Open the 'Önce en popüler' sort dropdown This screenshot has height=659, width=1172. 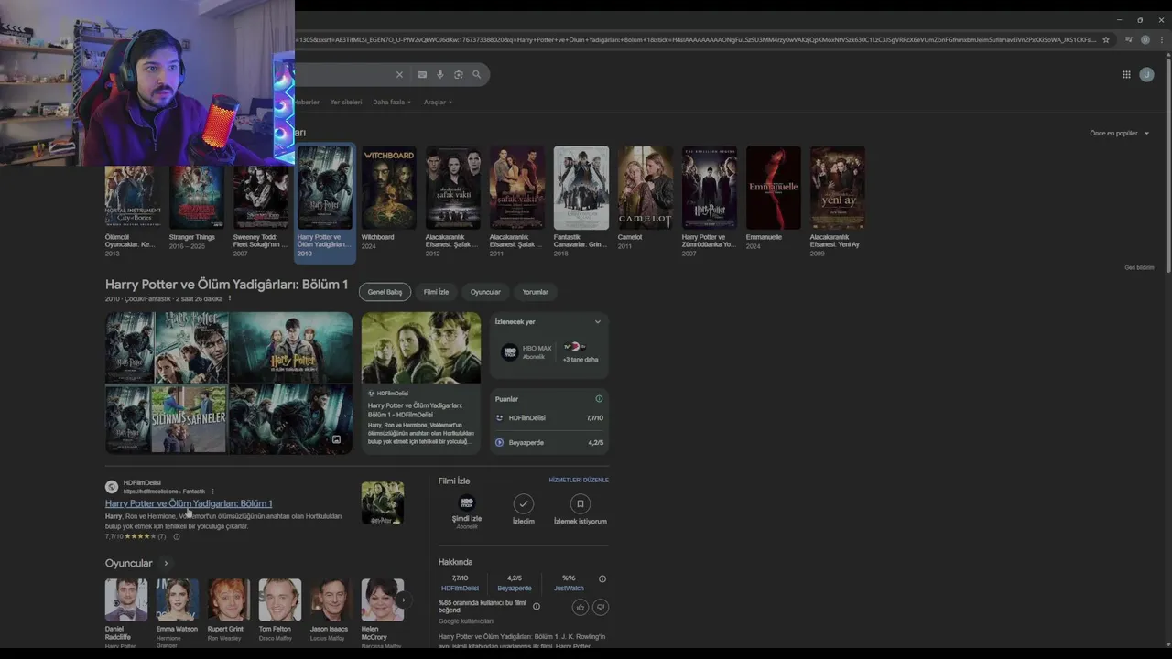click(x=1119, y=134)
